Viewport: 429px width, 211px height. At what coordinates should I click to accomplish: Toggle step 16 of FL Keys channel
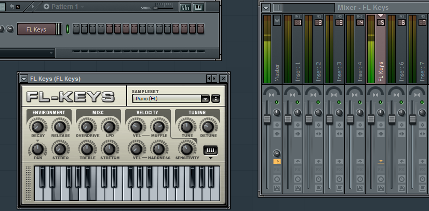click(200, 28)
